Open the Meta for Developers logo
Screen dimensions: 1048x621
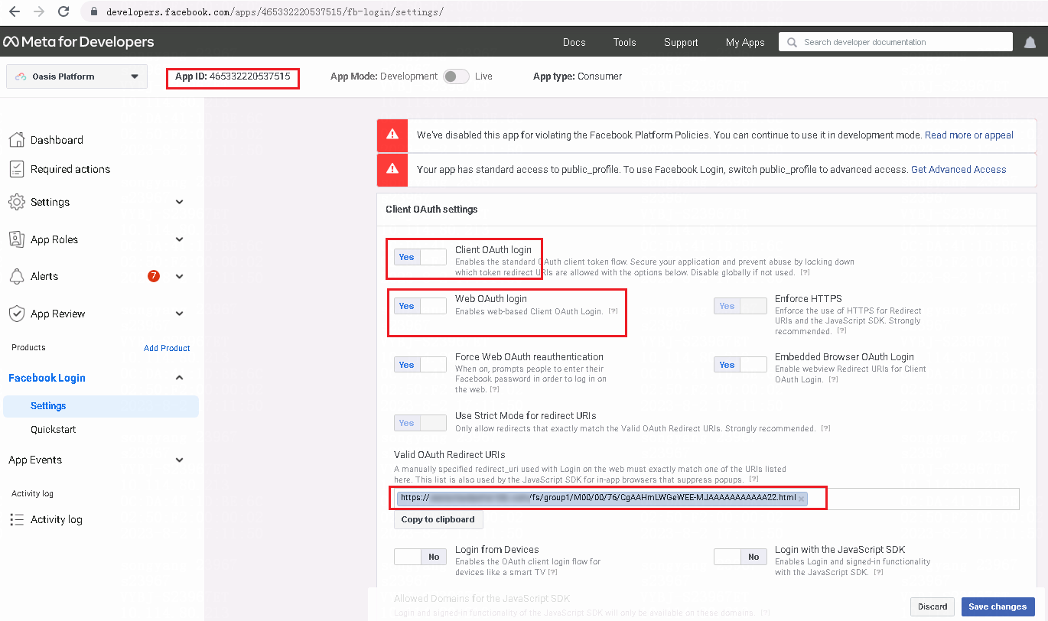coord(79,42)
